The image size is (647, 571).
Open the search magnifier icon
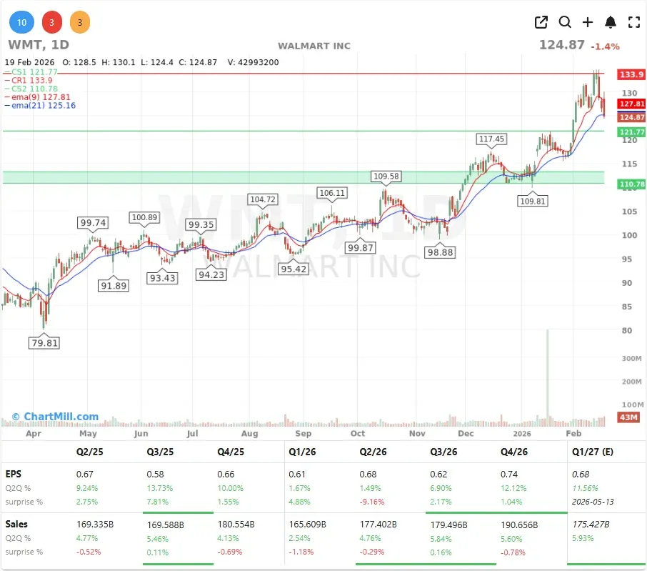[x=565, y=22]
